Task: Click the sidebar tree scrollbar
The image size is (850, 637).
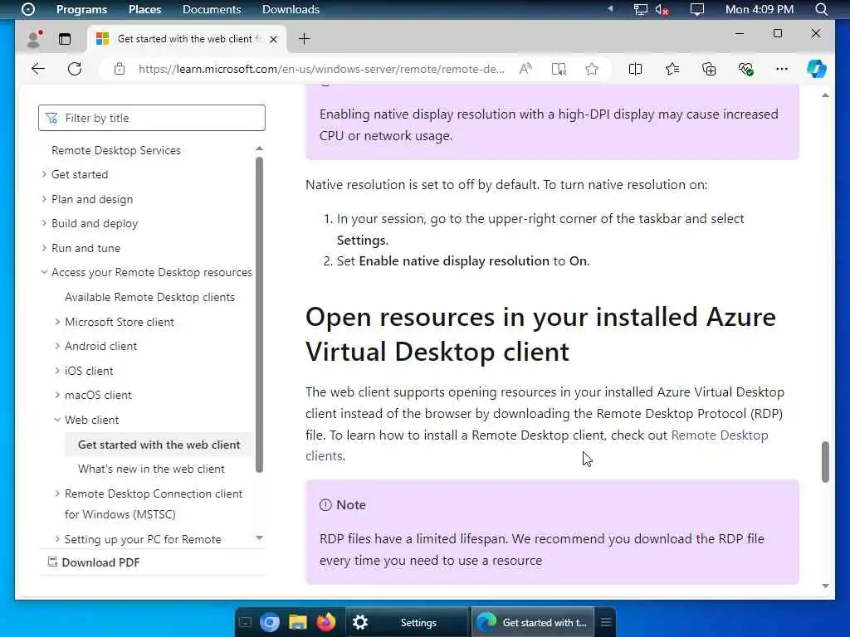Action: [x=259, y=314]
